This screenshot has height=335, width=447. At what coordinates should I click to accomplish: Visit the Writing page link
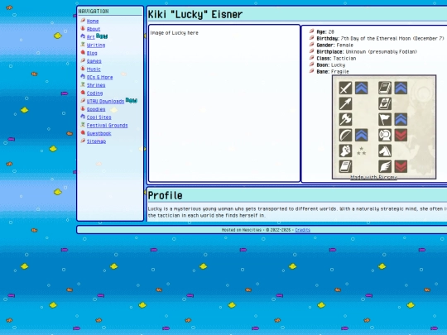point(96,45)
